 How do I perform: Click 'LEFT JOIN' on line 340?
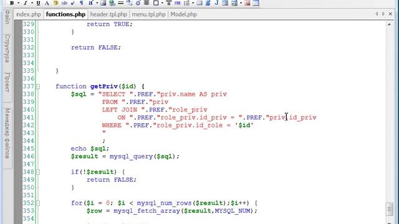120,110
